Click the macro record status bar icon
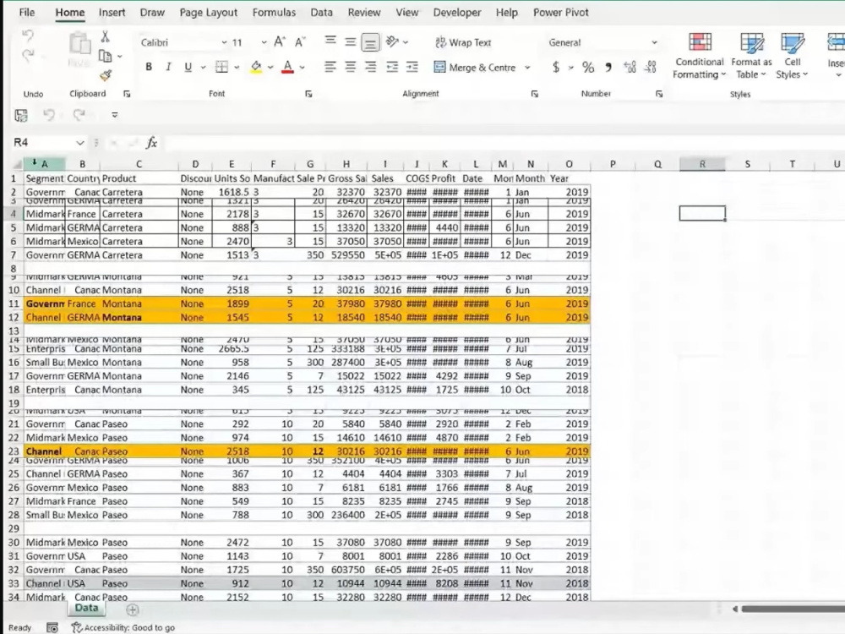The image size is (845, 634). point(52,627)
